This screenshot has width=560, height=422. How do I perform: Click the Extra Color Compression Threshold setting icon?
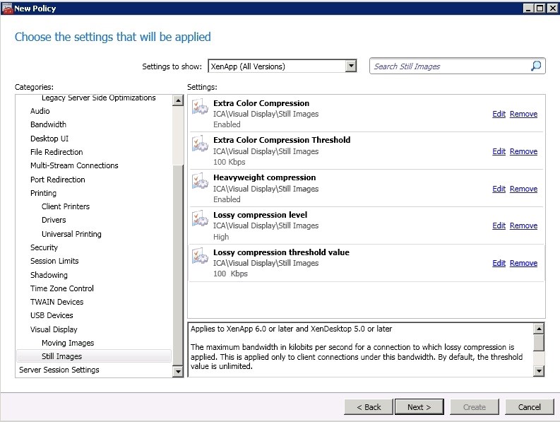(x=200, y=143)
